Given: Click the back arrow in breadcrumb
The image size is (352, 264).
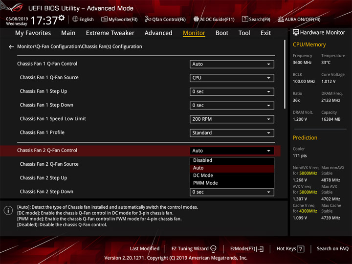Looking at the screenshot, I should pyautogui.click(x=11, y=47).
